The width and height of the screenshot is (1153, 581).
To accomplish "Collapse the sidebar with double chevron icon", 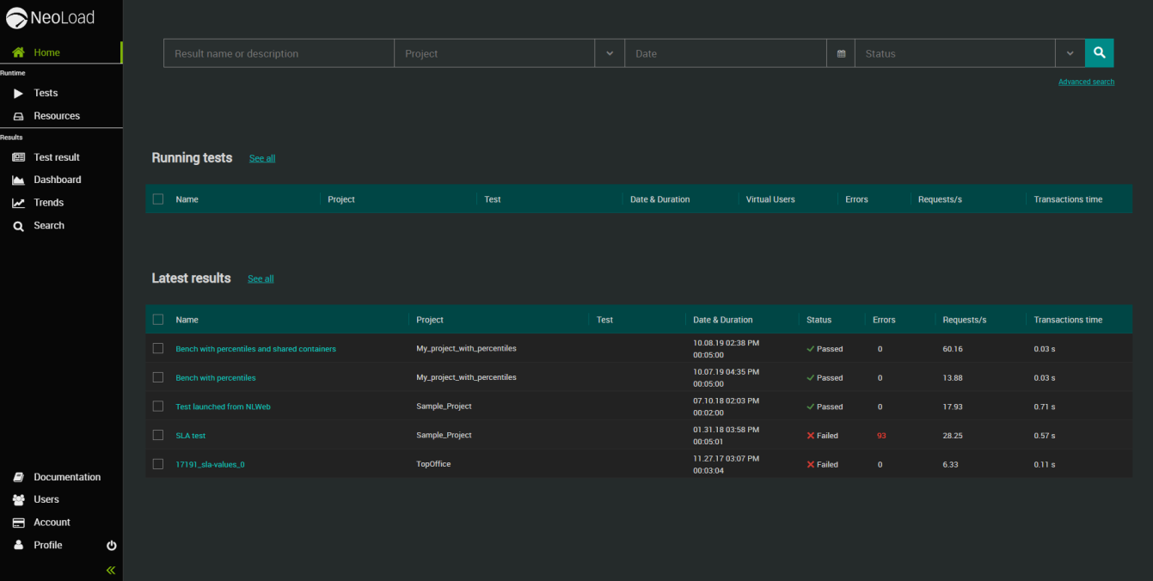I will click(x=111, y=570).
